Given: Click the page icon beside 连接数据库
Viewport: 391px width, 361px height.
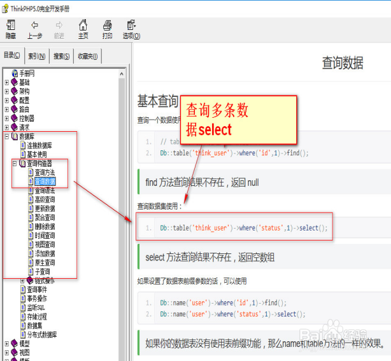Looking at the screenshot, I should (x=23, y=145).
